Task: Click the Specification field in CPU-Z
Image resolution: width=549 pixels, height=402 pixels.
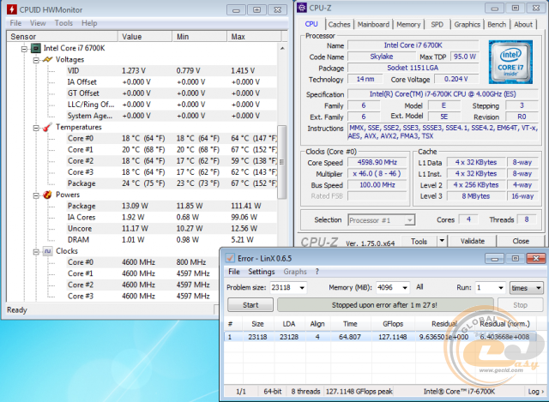Action: pos(443,94)
